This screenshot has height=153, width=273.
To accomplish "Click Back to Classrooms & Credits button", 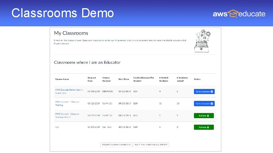I will coord(151,145).
